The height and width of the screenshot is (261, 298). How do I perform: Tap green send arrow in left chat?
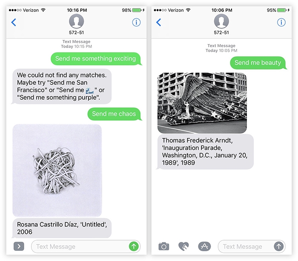(x=134, y=246)
